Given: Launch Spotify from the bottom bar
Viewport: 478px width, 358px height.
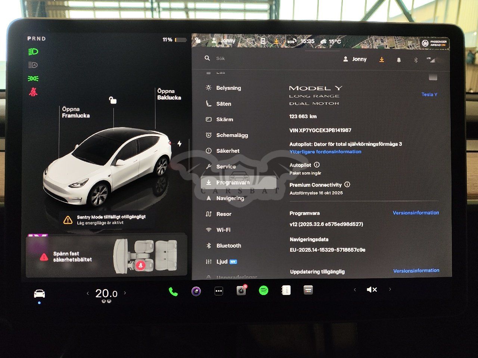Looking at the screenshot, I should click(x=264, y=290).
